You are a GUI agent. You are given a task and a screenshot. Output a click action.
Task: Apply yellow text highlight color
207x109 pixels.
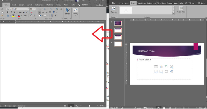pos(13,15)
